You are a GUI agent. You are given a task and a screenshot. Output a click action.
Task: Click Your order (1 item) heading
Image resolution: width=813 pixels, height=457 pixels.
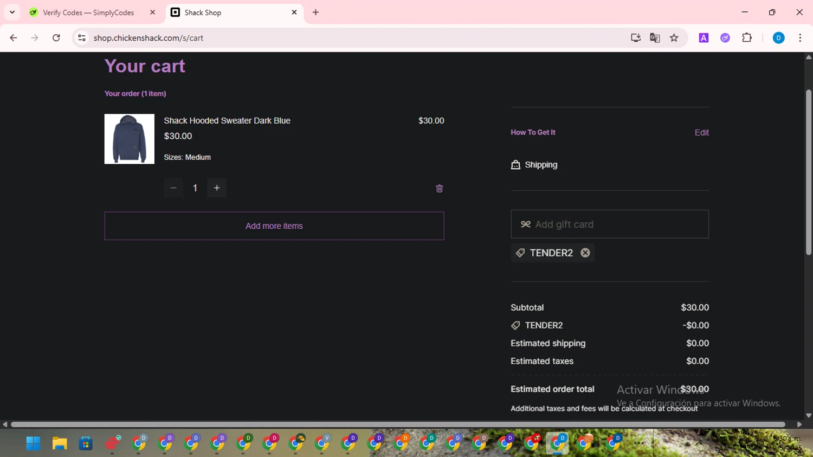click(135, 93)
